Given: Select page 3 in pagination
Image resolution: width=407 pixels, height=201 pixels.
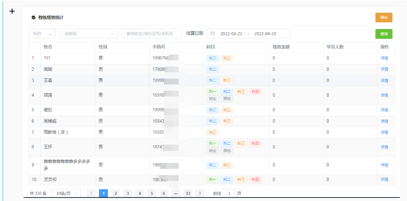Looking at the screenshot, I should tap(128, 193).
